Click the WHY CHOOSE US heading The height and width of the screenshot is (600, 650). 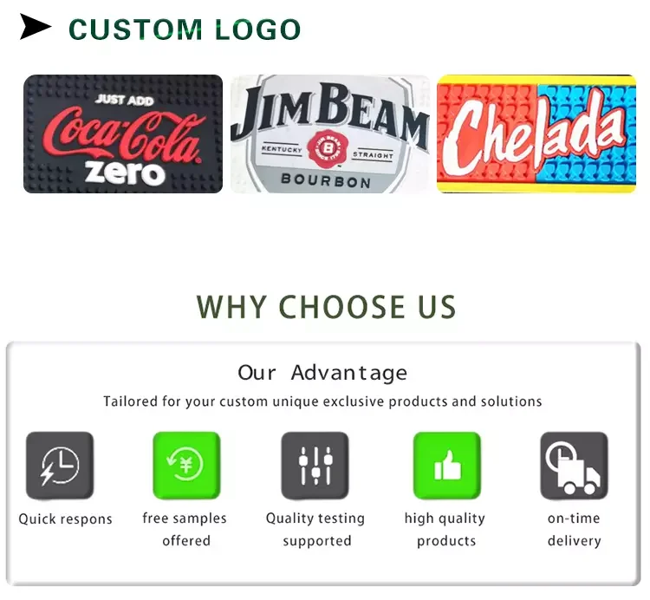(x=326, y=307)
